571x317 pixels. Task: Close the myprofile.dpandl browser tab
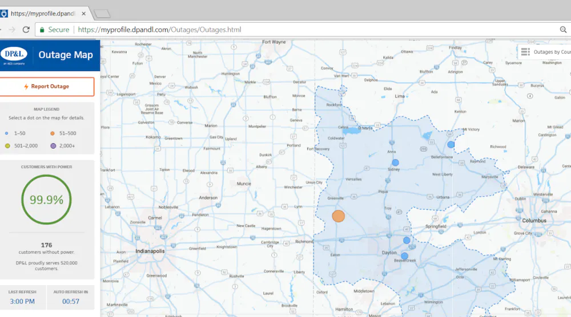(84, 14)
